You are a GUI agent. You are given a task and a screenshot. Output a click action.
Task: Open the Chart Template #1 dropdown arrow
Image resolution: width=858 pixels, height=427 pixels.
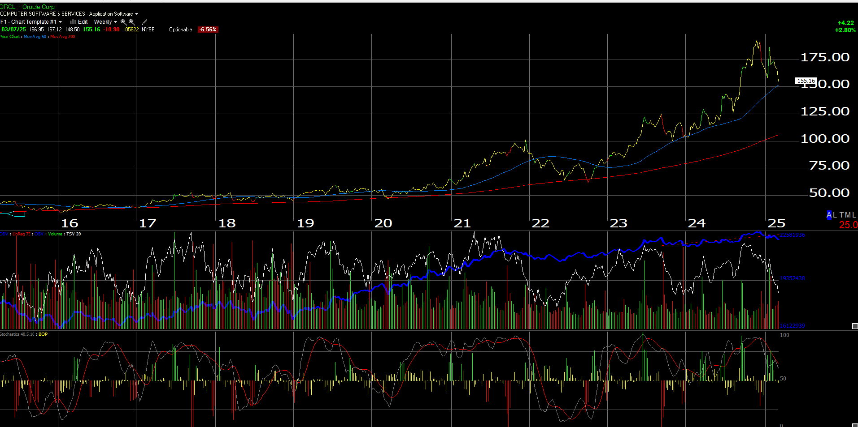click(60, 22)
